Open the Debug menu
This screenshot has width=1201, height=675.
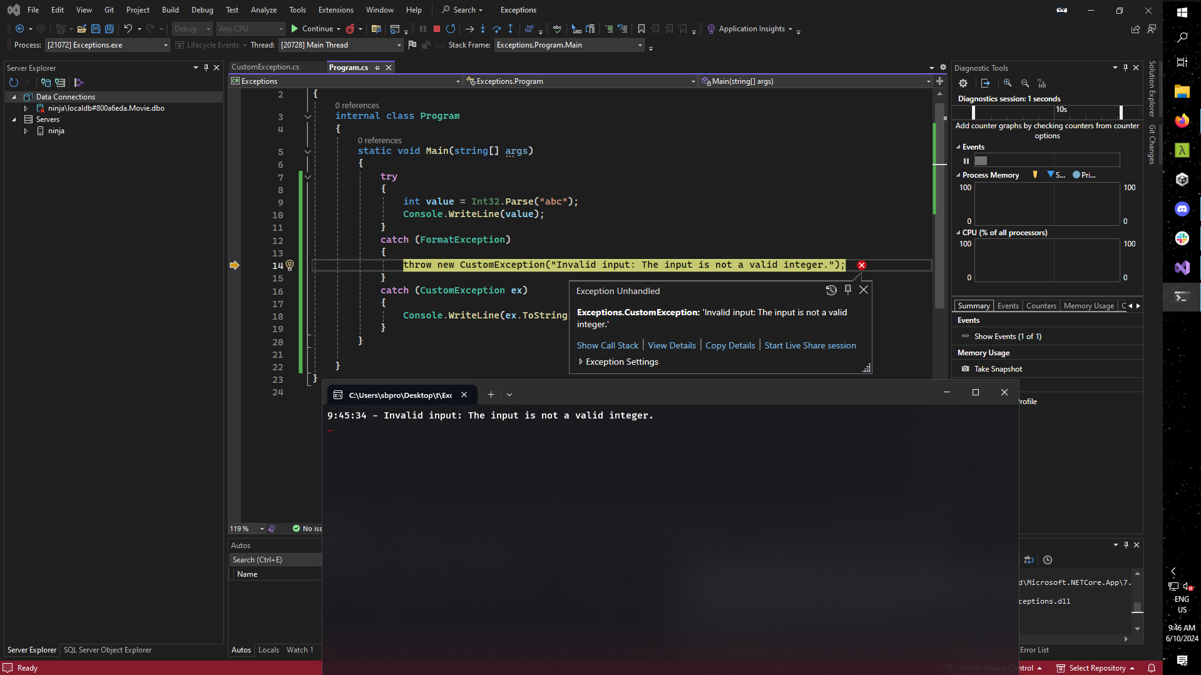pos(202,10)
